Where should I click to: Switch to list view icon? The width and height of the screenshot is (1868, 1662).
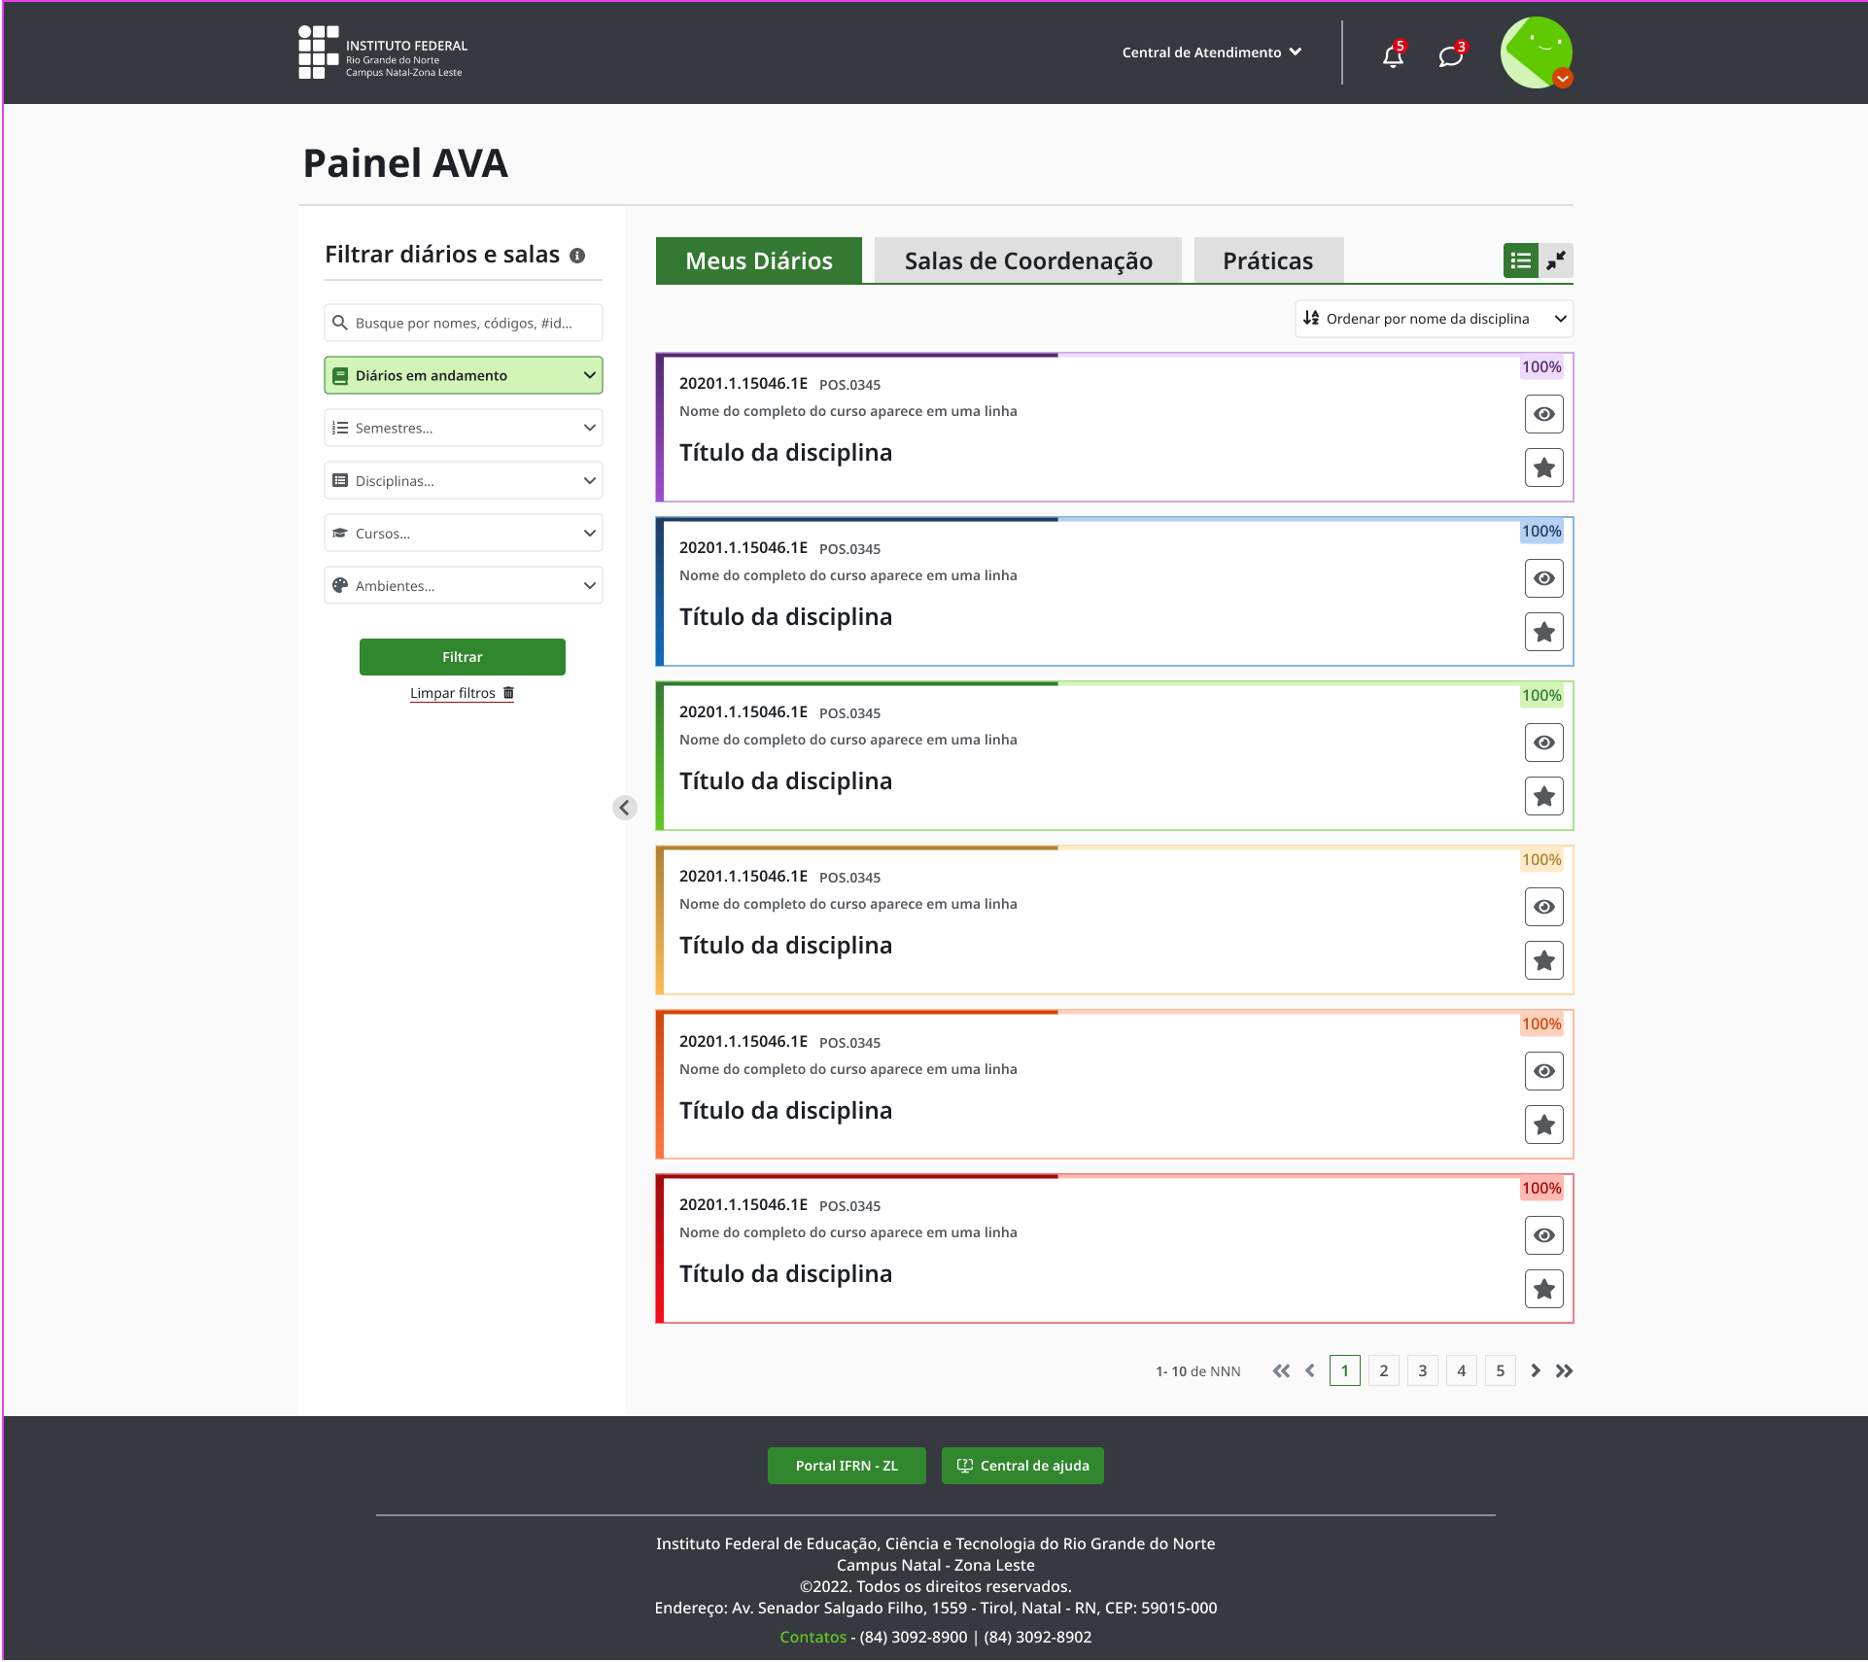pos(1521,260)
